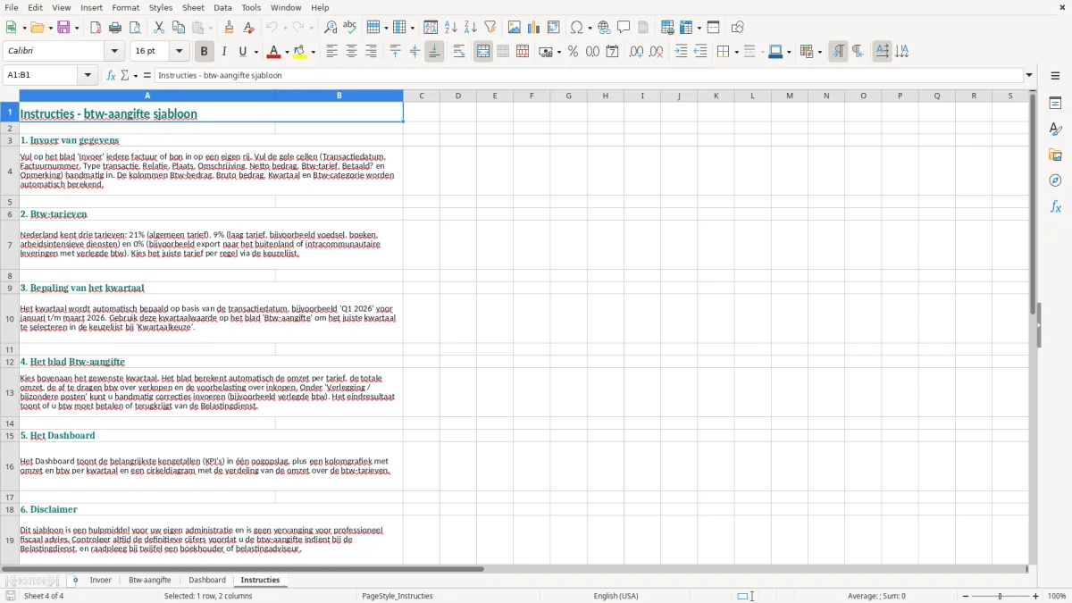Export directly as PDF
This screenshot has width=1072, height=603.
[96, 28]
